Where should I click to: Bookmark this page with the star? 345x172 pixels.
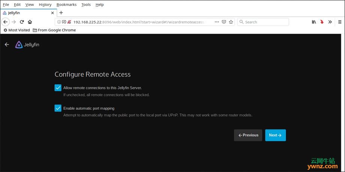coord(231,22)
